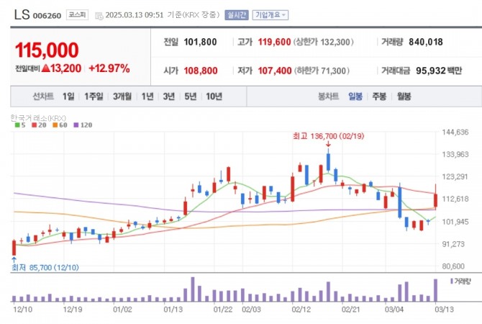482x324 pixels.
Task: Click the 거래량 volume legend swatch
Action: pyautogui.click(x=452, y=281)
